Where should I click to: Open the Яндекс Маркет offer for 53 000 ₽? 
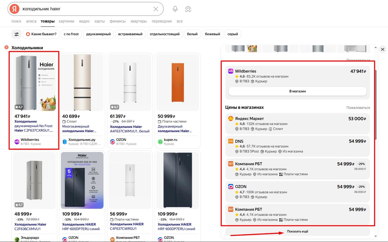coord(298,124)
